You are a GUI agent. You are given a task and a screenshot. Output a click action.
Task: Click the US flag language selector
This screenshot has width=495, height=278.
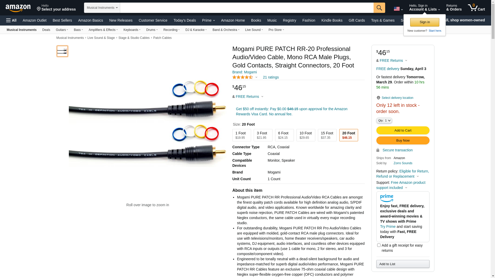click(398, 9)
